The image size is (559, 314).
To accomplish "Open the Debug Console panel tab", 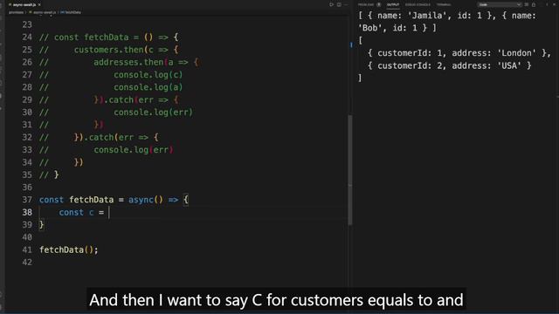I will (x=418, y=4).
